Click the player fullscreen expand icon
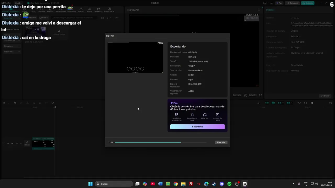The height and width of the screenshot is (188, 335). click(x=260, y=95)
